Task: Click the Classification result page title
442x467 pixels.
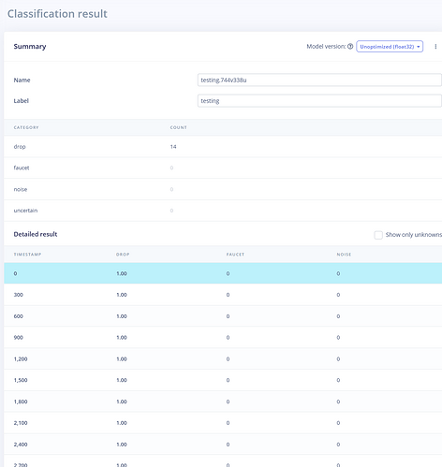Action: tap(57, 14)
